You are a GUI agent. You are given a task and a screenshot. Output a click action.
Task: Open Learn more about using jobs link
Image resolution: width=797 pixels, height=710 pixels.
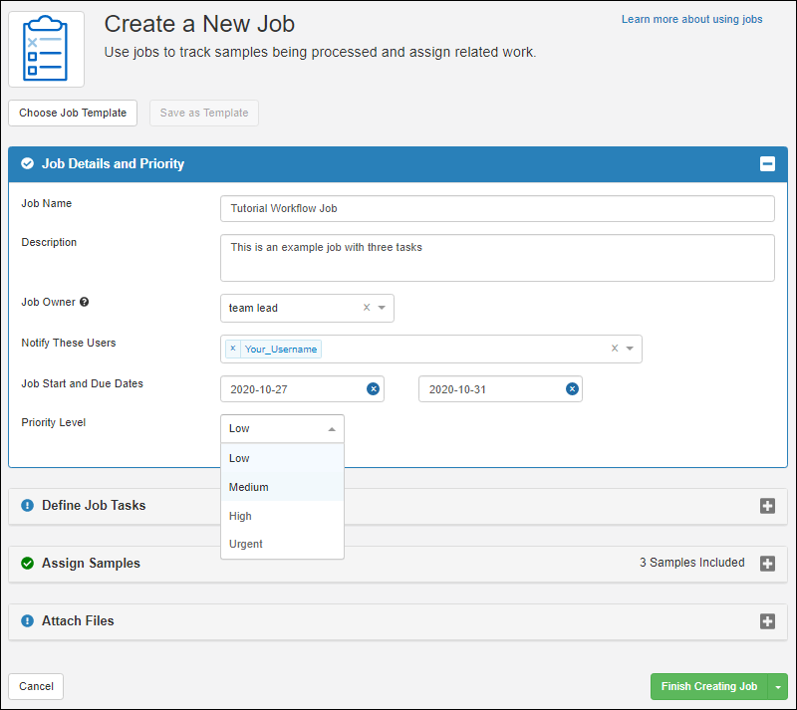click(x=691, y=19)
